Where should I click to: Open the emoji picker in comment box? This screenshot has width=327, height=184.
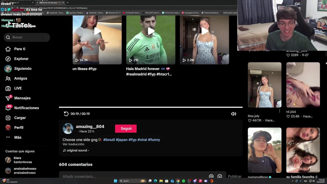click(220, 176)
